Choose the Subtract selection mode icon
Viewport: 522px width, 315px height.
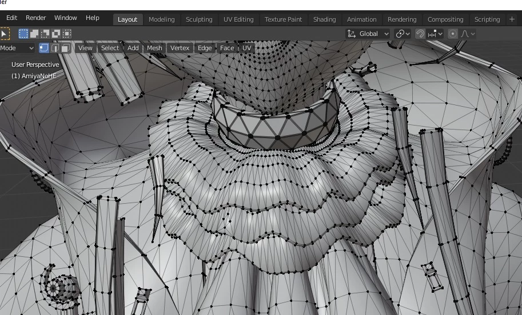pyautogui.click(x=45, y=34)
